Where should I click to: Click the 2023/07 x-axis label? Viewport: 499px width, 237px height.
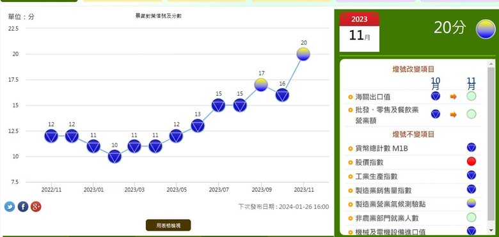(x=219, y=190)
